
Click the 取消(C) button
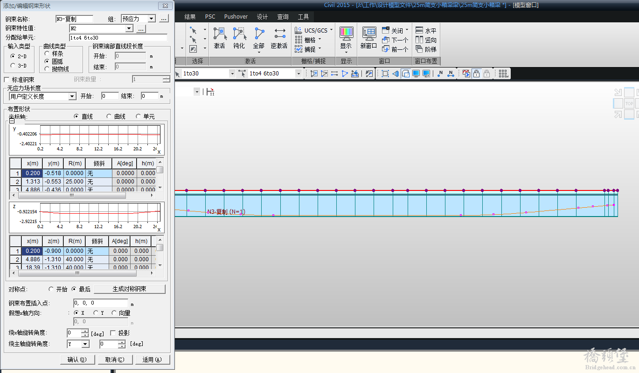[x=115, y=359]
